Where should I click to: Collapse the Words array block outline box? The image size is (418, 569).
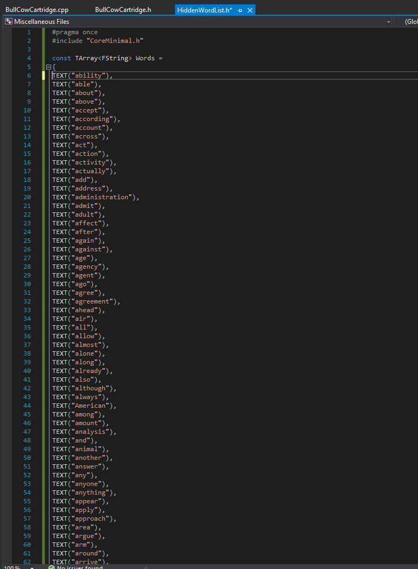pos(48,67)
